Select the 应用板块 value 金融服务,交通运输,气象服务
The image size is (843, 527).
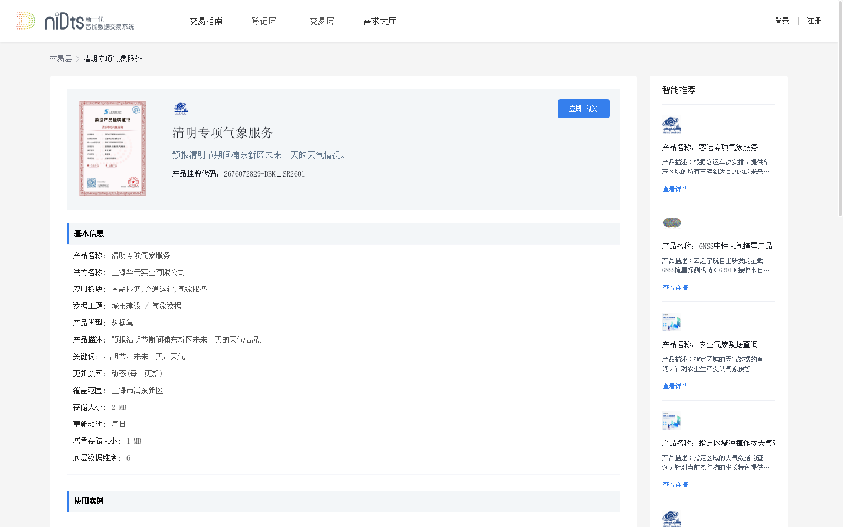[159, 289]
